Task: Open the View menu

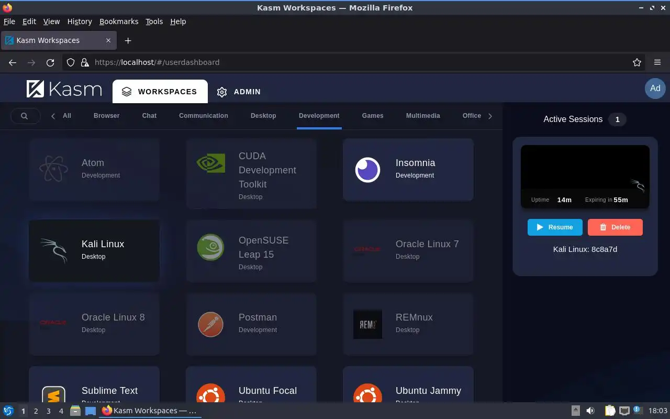Action: [51, 21]
